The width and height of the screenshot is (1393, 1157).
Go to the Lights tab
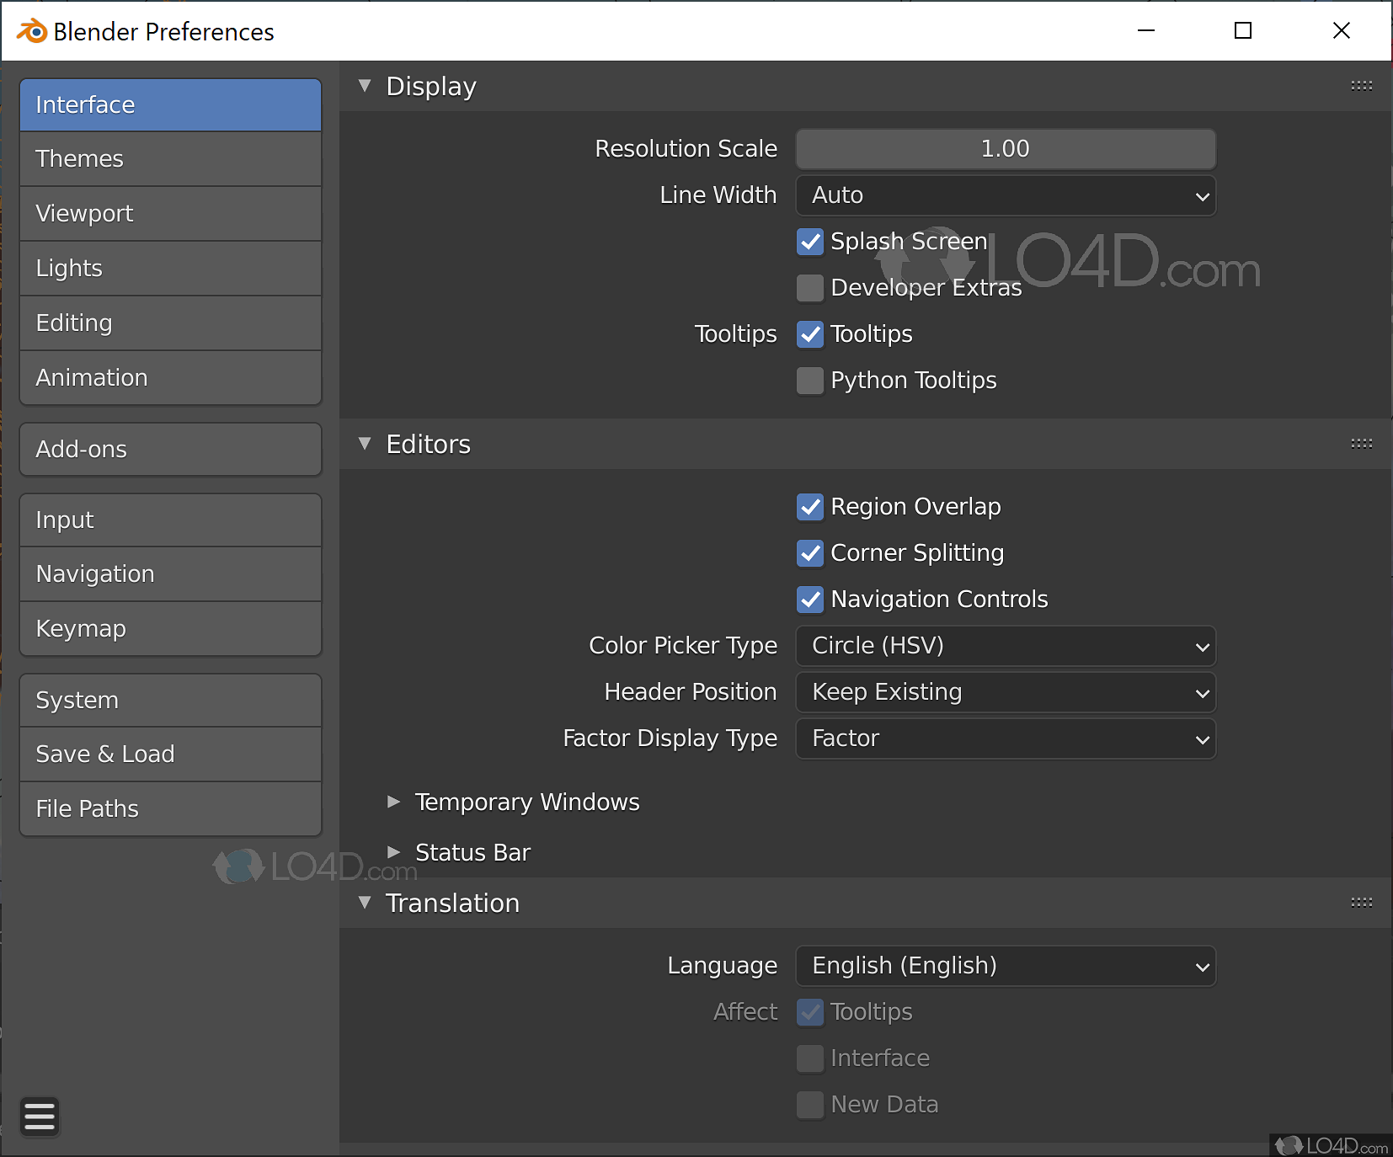pos(170,269)
